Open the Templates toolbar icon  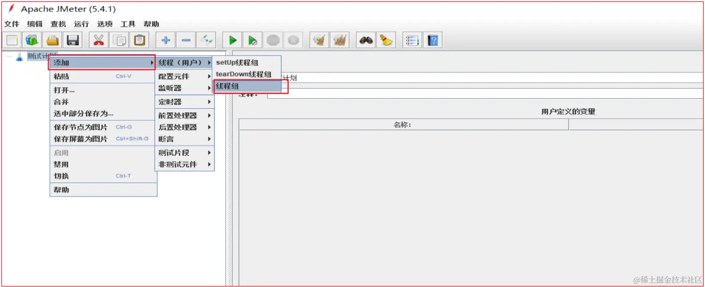[x=32, y=40]
